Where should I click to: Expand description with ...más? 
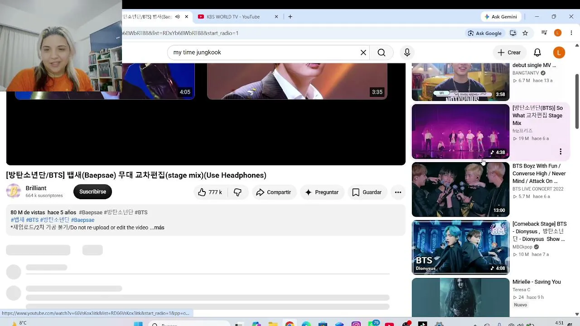click(x=157, y=228)
